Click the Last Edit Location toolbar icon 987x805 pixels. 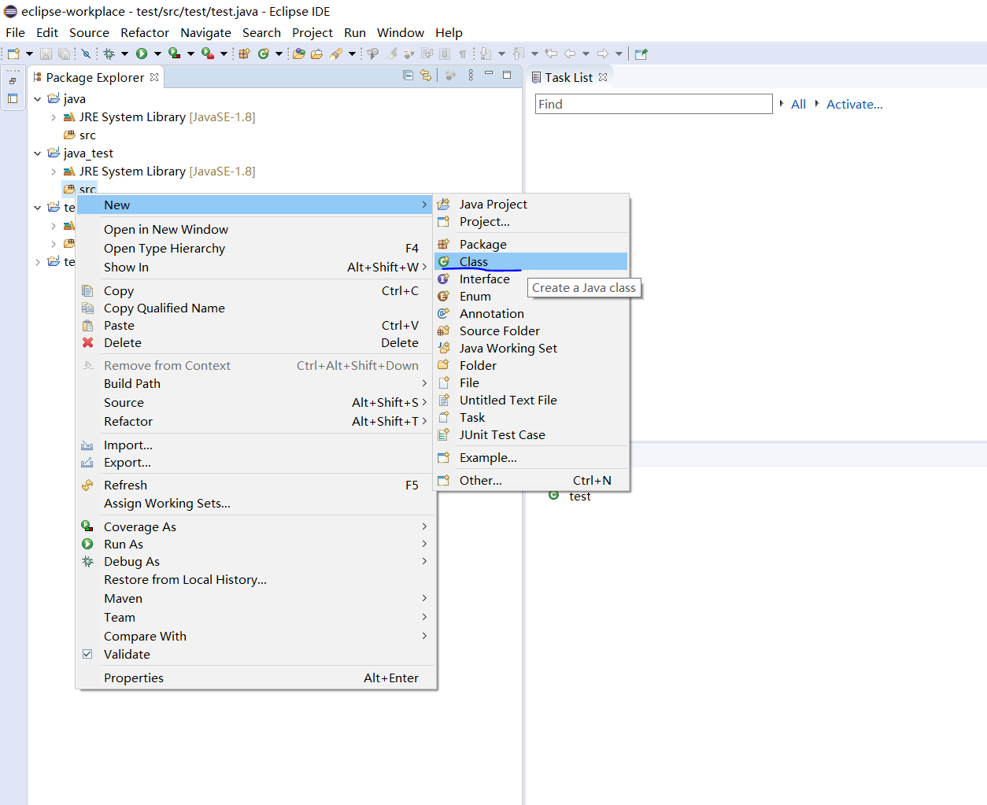click(551, 54)
